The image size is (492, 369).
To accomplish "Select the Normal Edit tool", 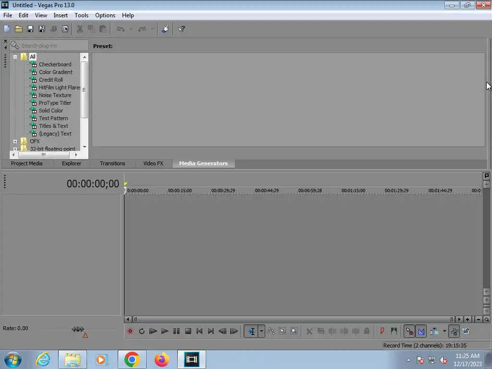I will tap(251, 331).
